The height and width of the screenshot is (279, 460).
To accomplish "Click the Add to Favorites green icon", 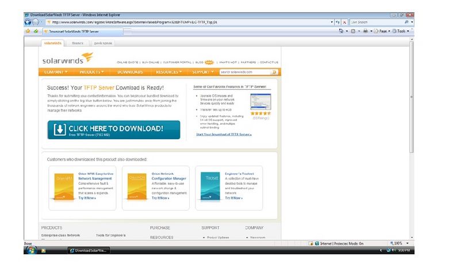I will click(x=36, y=31).
